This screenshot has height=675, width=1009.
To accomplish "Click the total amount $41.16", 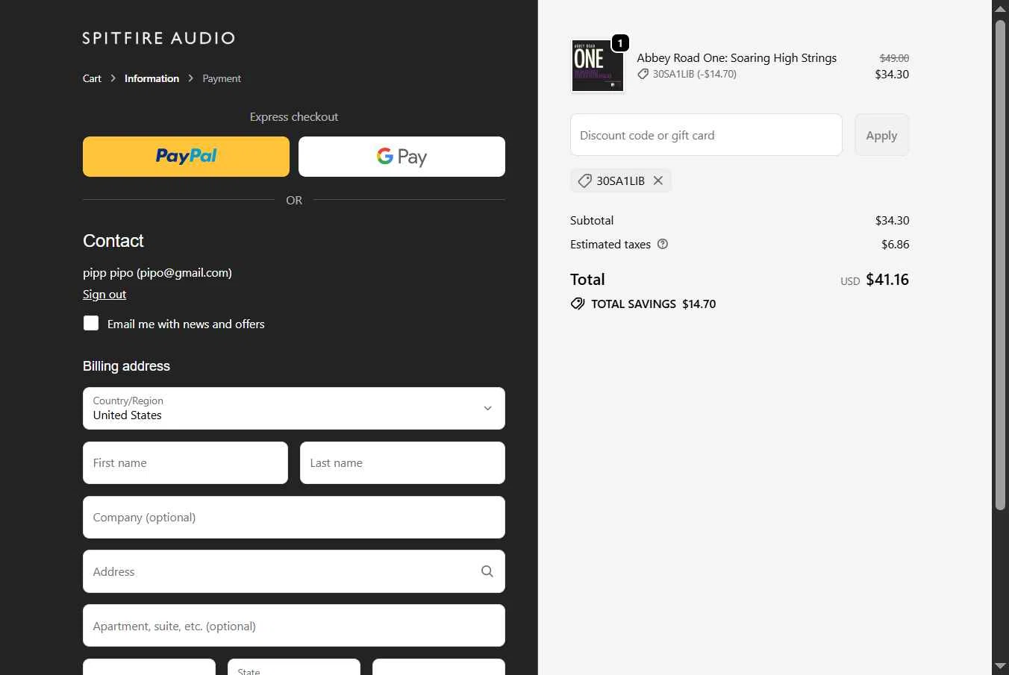I will (x=887, y=280).
